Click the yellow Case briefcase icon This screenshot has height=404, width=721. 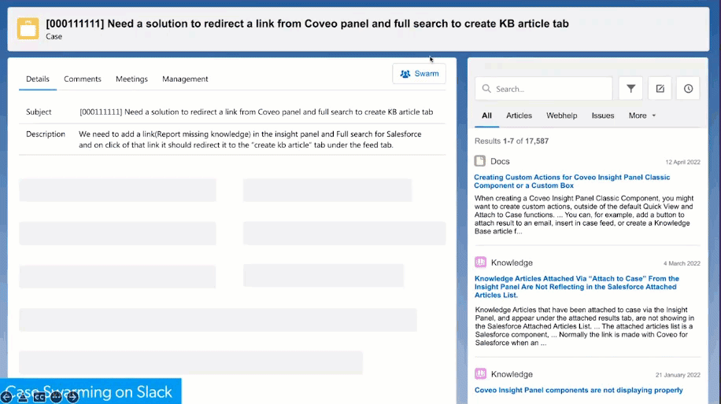coord(28,29)
